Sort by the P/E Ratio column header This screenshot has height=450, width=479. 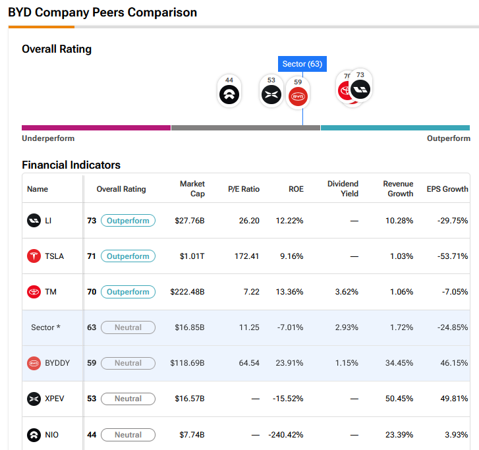[244, 189]
